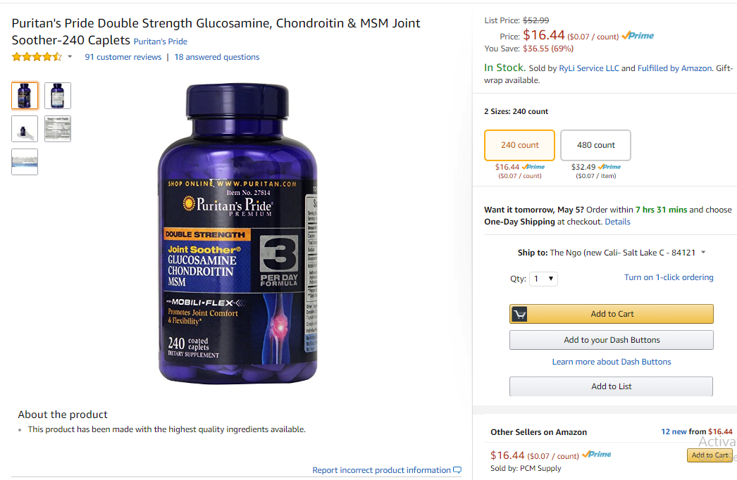Click the Prime logo next to the main price
This screenshot has height=480, width=737.
(638, 36)
